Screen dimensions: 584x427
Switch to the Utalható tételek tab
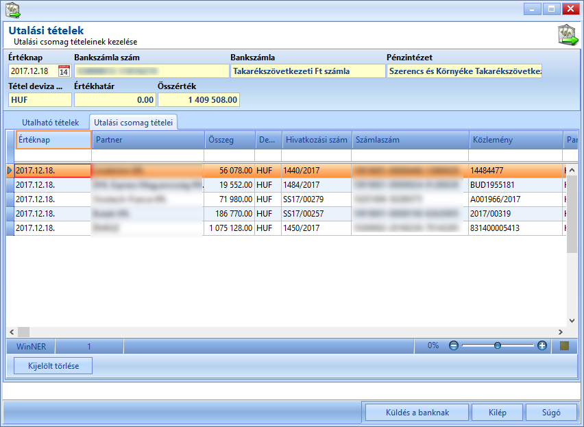coord(50,123)
